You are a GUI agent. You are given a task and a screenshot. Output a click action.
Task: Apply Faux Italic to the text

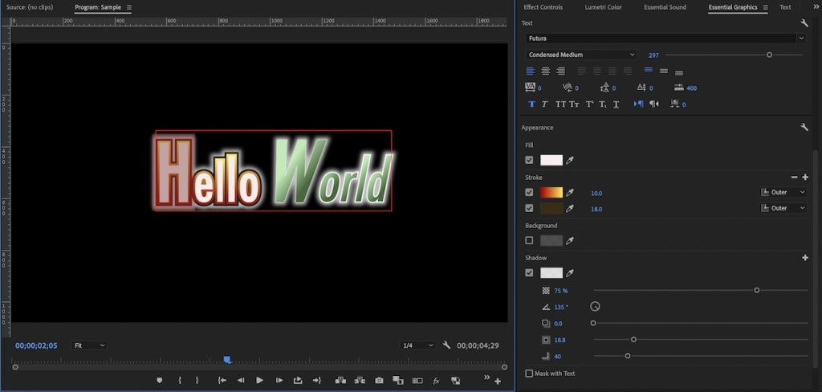pos(544,104)
